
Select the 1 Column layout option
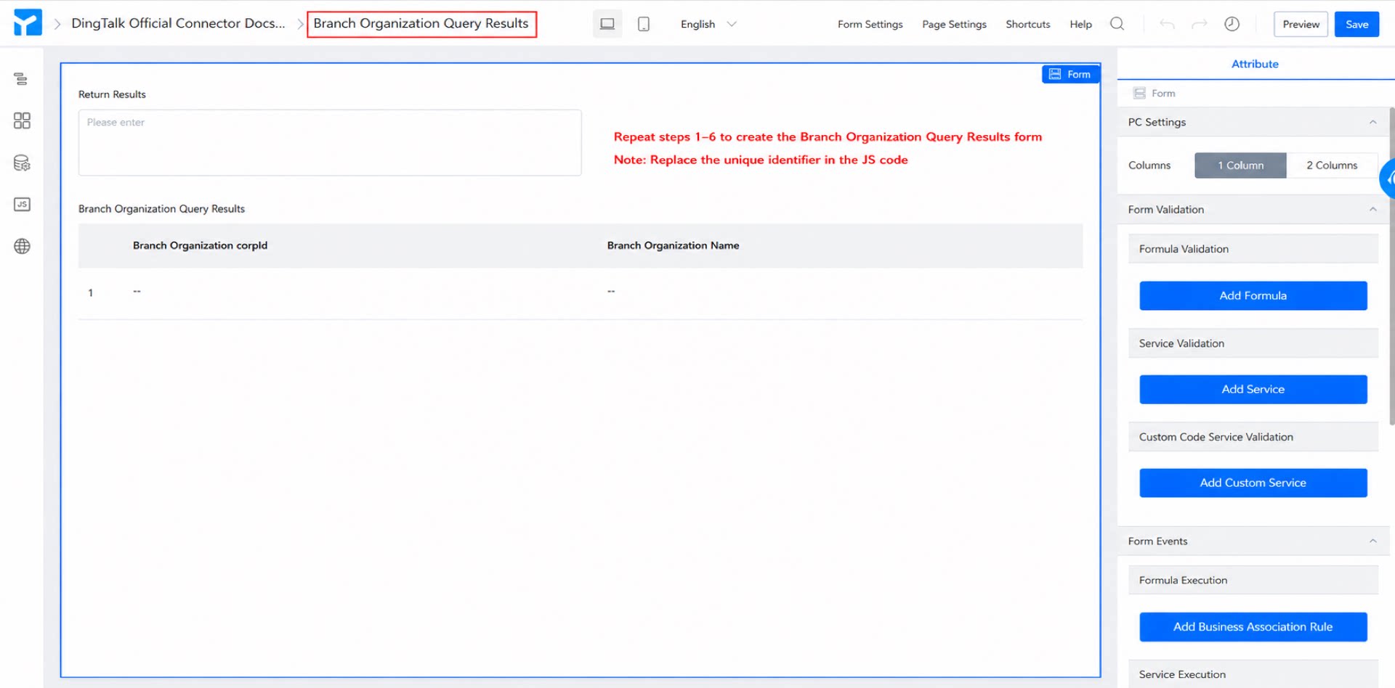click(x=1240, y=165)
